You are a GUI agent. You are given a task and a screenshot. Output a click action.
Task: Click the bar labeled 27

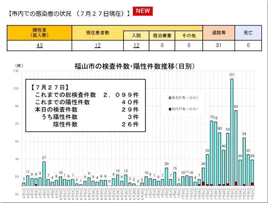[x=44, y=173]
